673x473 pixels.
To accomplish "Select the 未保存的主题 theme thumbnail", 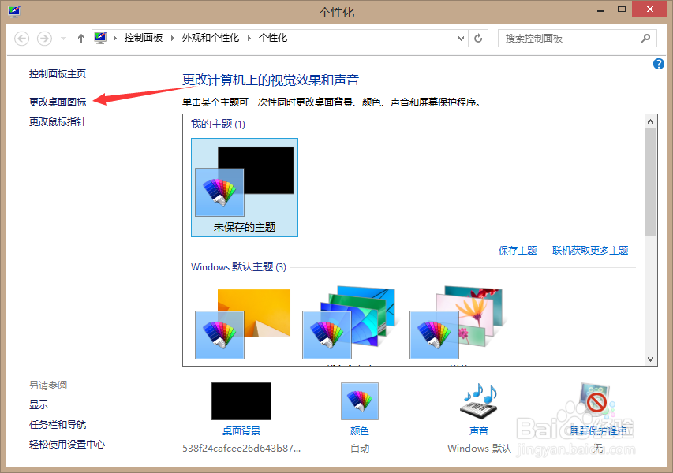I will (244, 186).
